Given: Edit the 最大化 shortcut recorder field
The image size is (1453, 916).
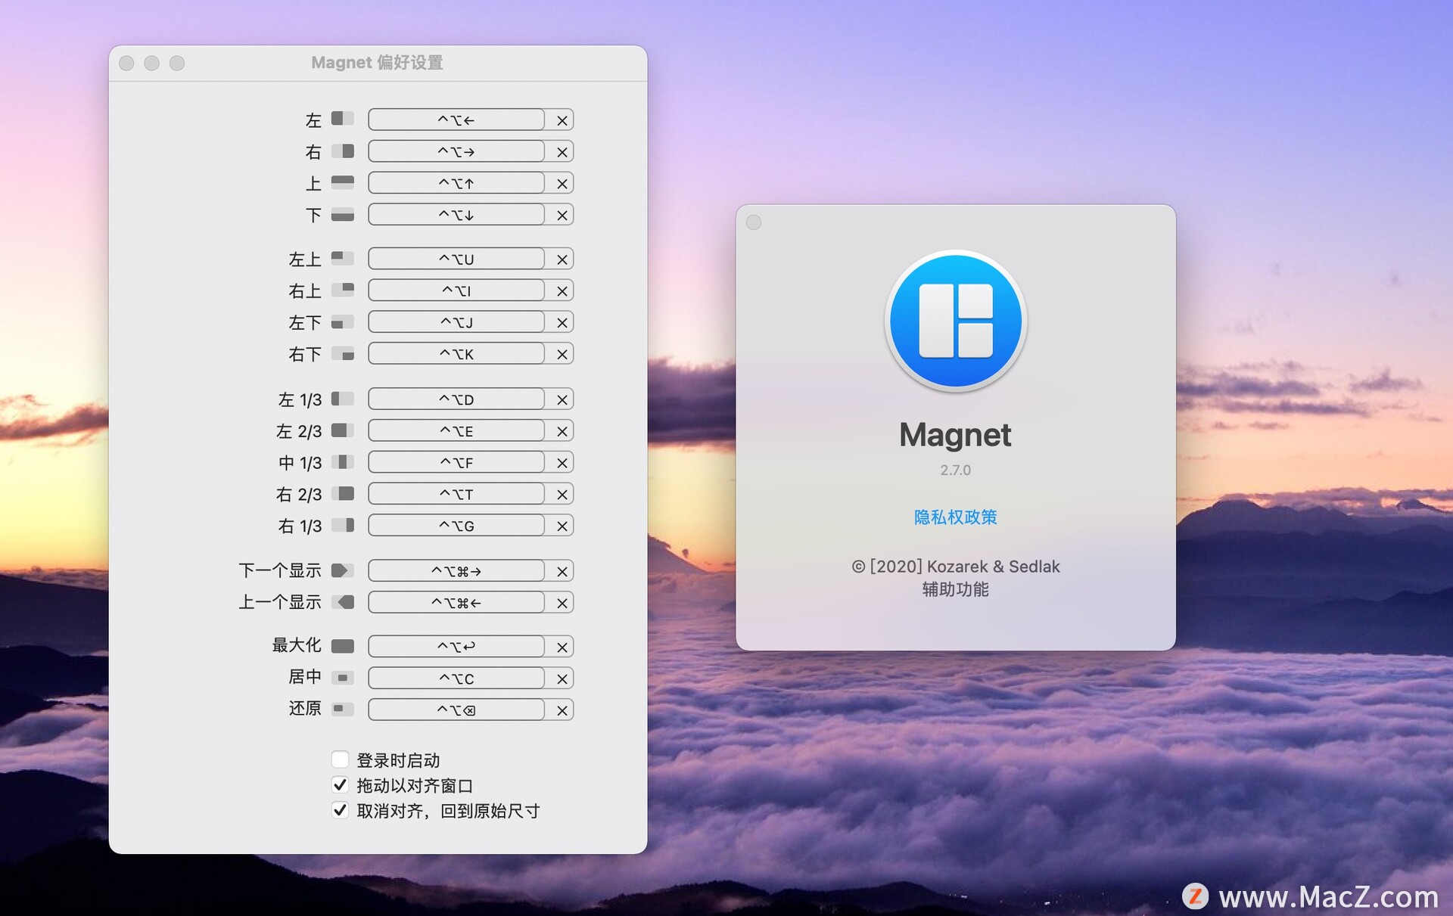Looking at the screenshot, I should pos(456,646).
